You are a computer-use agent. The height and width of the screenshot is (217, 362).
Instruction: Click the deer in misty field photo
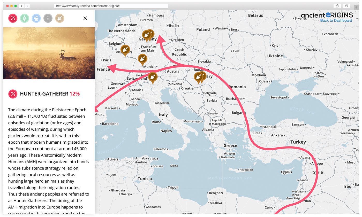49,53
